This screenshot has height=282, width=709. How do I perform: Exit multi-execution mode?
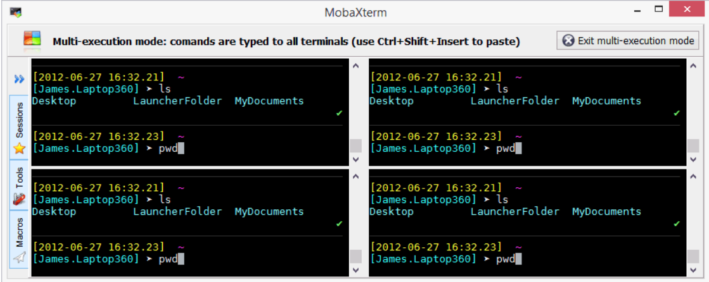[628, 40]
